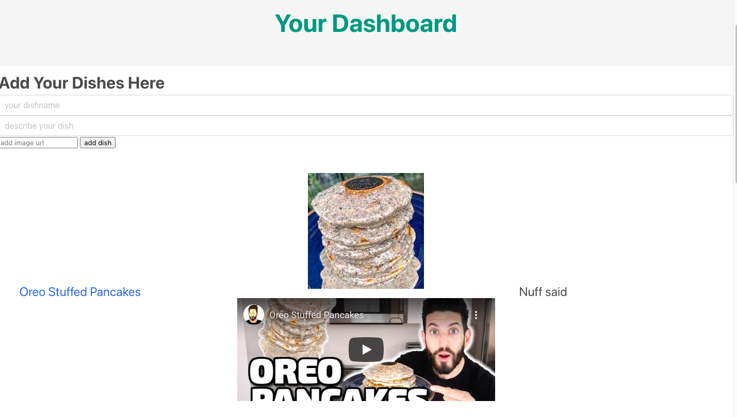Click the 'Add Your Dishes Here' heading
Viewport: 737px width, 417px height.
pos(83,83)
